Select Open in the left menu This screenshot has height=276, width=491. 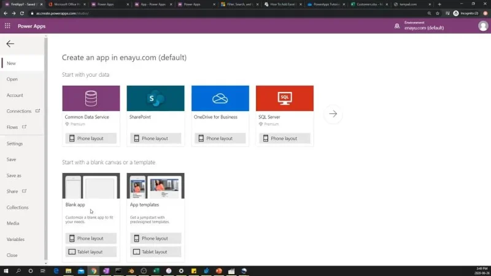(22, 79)
